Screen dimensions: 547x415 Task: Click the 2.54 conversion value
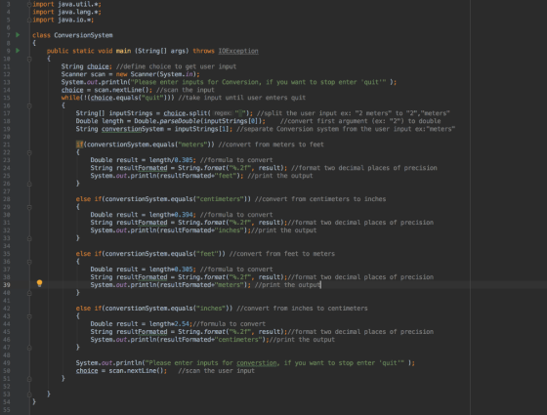(x=182, y=324)
